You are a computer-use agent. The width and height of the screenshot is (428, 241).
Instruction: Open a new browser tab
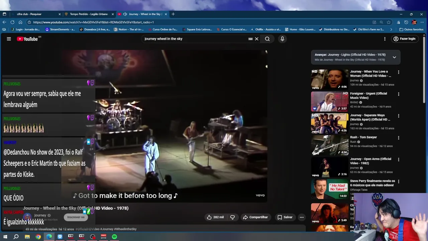point(173,14)
